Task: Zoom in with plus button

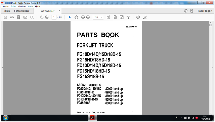Action: pyautogui.click(x=88, y=17)
